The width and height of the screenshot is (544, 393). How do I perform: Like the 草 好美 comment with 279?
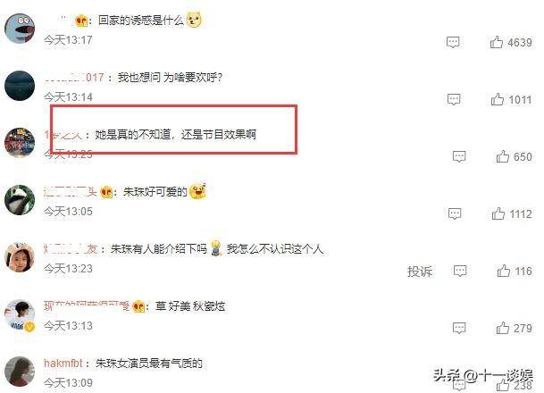(502, 328)
